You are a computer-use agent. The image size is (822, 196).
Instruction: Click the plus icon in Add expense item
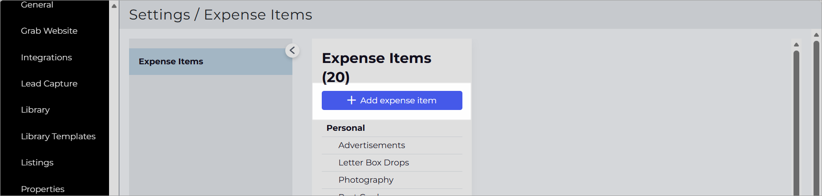point(352,100)
